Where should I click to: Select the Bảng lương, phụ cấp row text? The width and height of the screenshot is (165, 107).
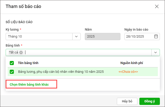(x=61, y=72)
